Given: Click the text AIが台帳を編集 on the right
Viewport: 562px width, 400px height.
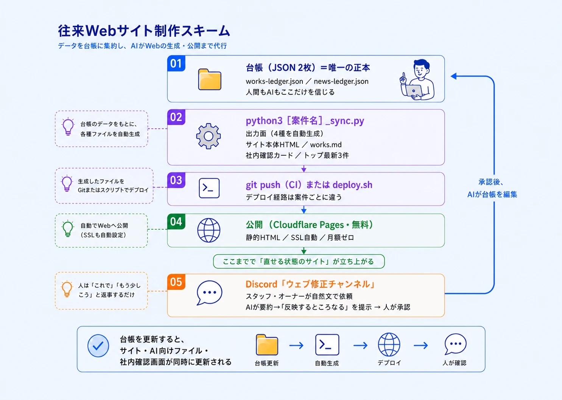Looking at the screenshot, I should tap(492, 194).
